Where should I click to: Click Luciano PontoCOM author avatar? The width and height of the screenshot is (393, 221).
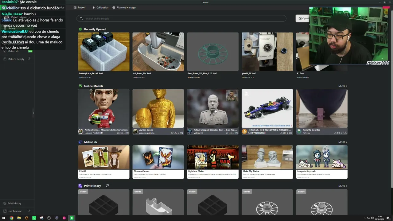pyautogui.click(x=81, y=131)
